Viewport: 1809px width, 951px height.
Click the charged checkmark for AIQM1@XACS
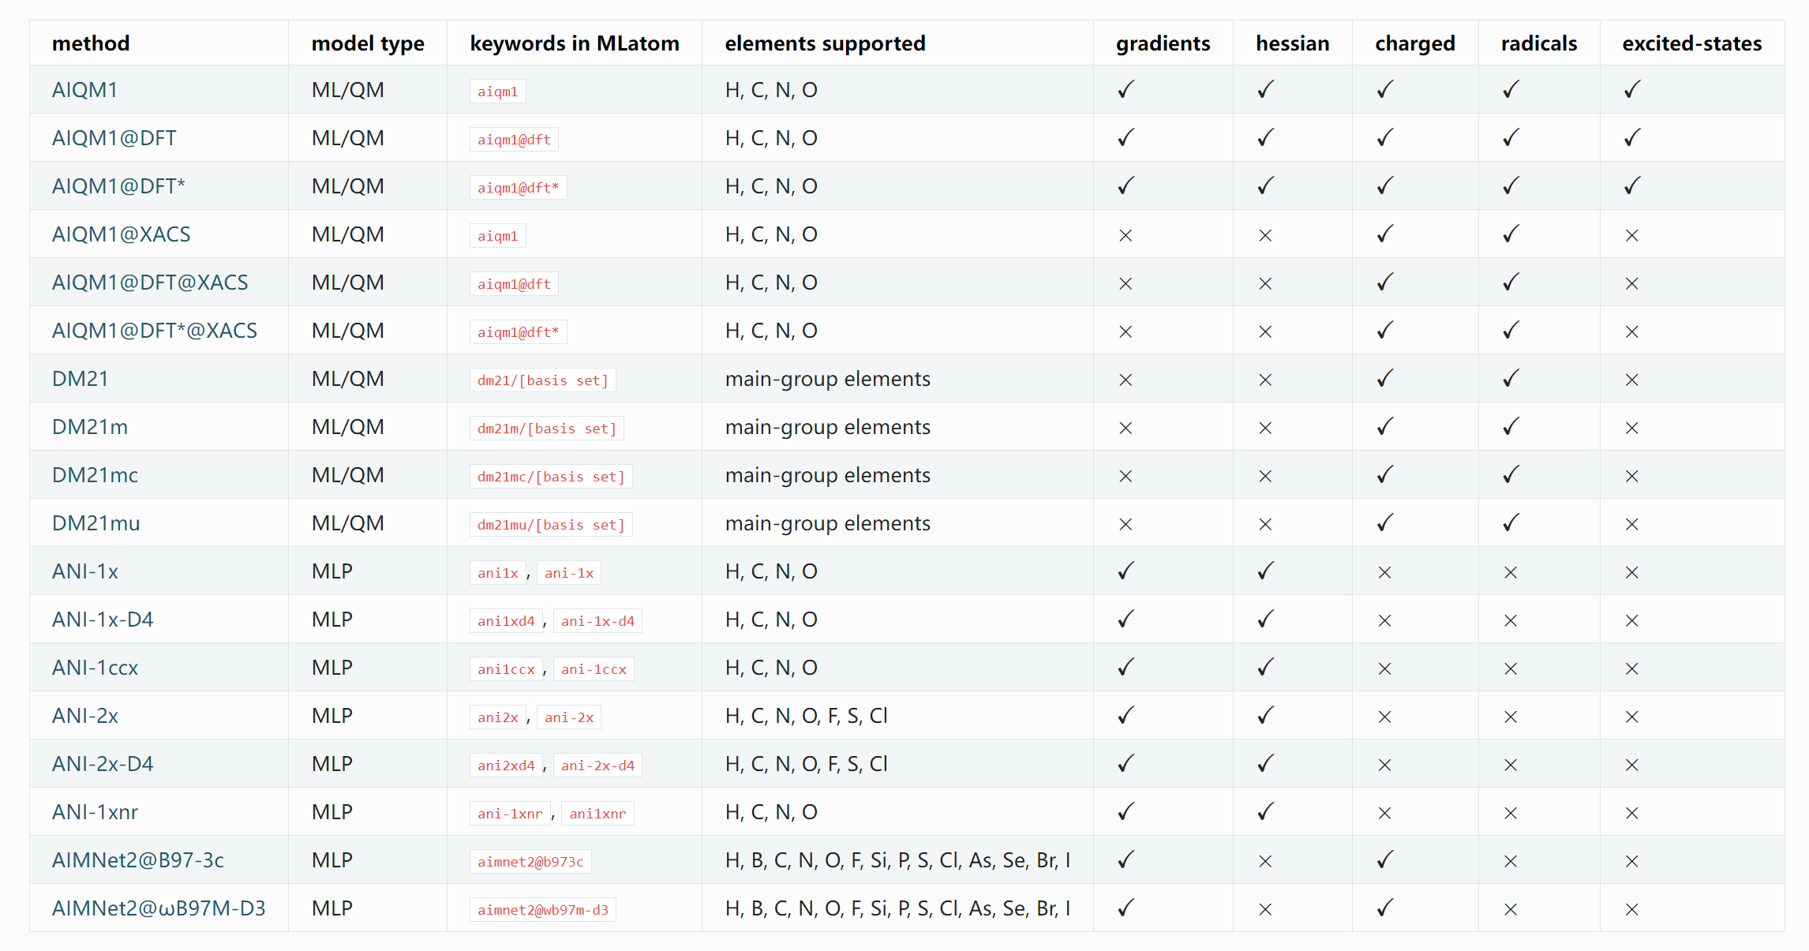tap(1385, 234)
